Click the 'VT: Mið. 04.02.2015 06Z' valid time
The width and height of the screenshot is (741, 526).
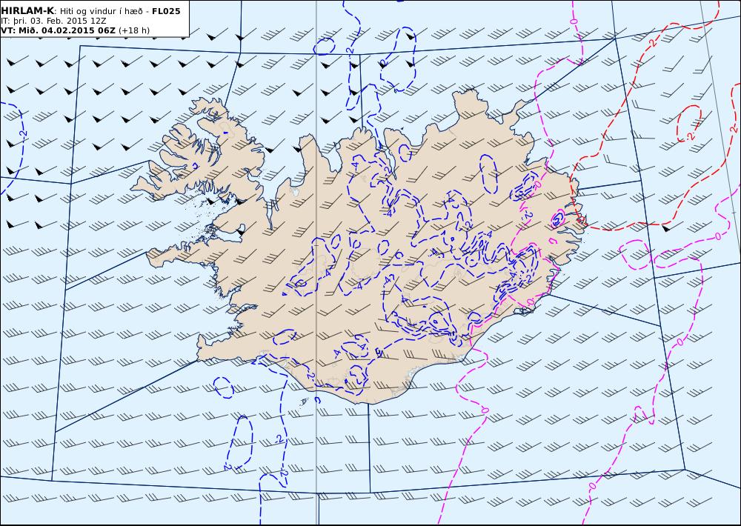tap(58, 30)
